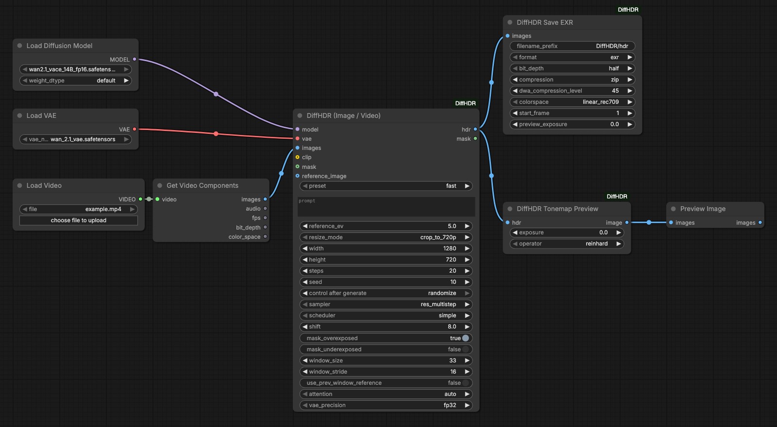
Task: Click the color_space output socket on Get Video Components
Action: [x=265, y=237]
